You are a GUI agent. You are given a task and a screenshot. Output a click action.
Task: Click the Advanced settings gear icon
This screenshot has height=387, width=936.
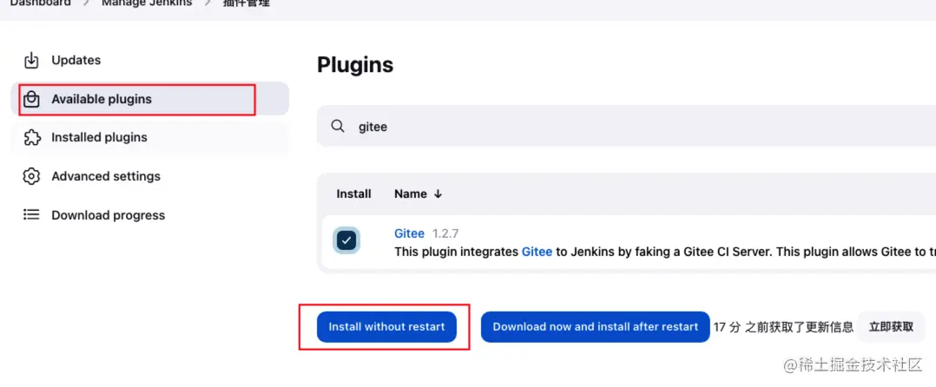[x=31, y=176]
